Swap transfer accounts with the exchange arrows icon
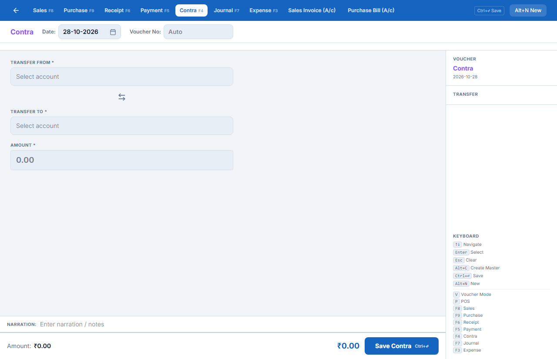 [122, 97]
